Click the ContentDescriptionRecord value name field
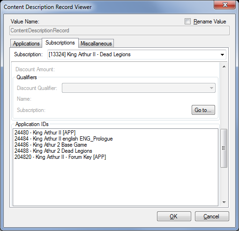 coord(119,30)
